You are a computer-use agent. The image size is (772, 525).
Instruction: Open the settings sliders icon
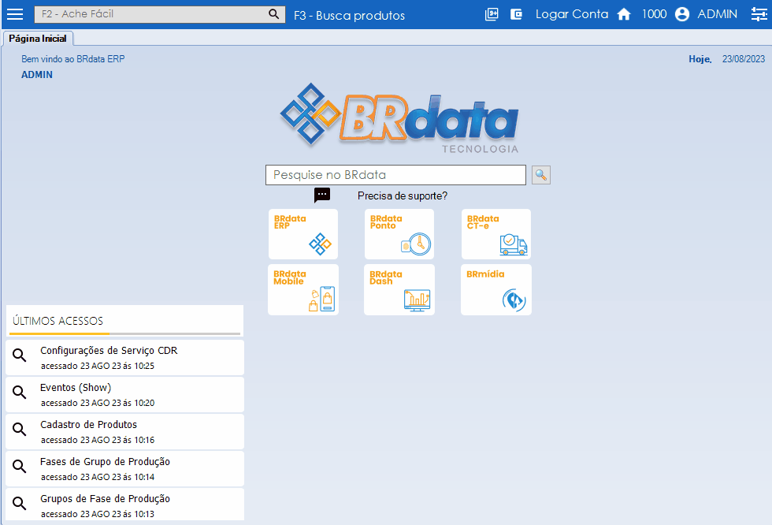point(758,14)
